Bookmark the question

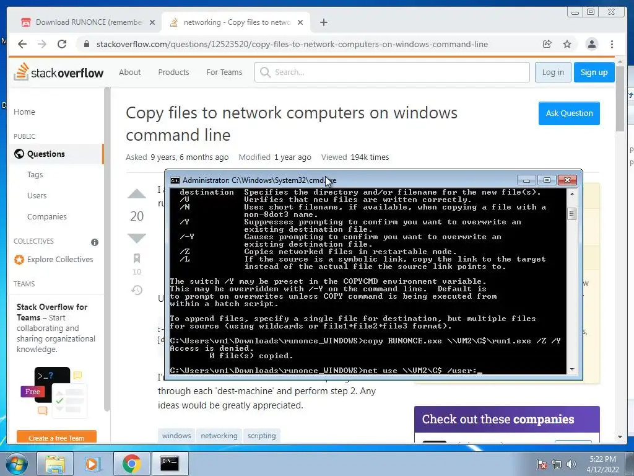tap(137, 258)
